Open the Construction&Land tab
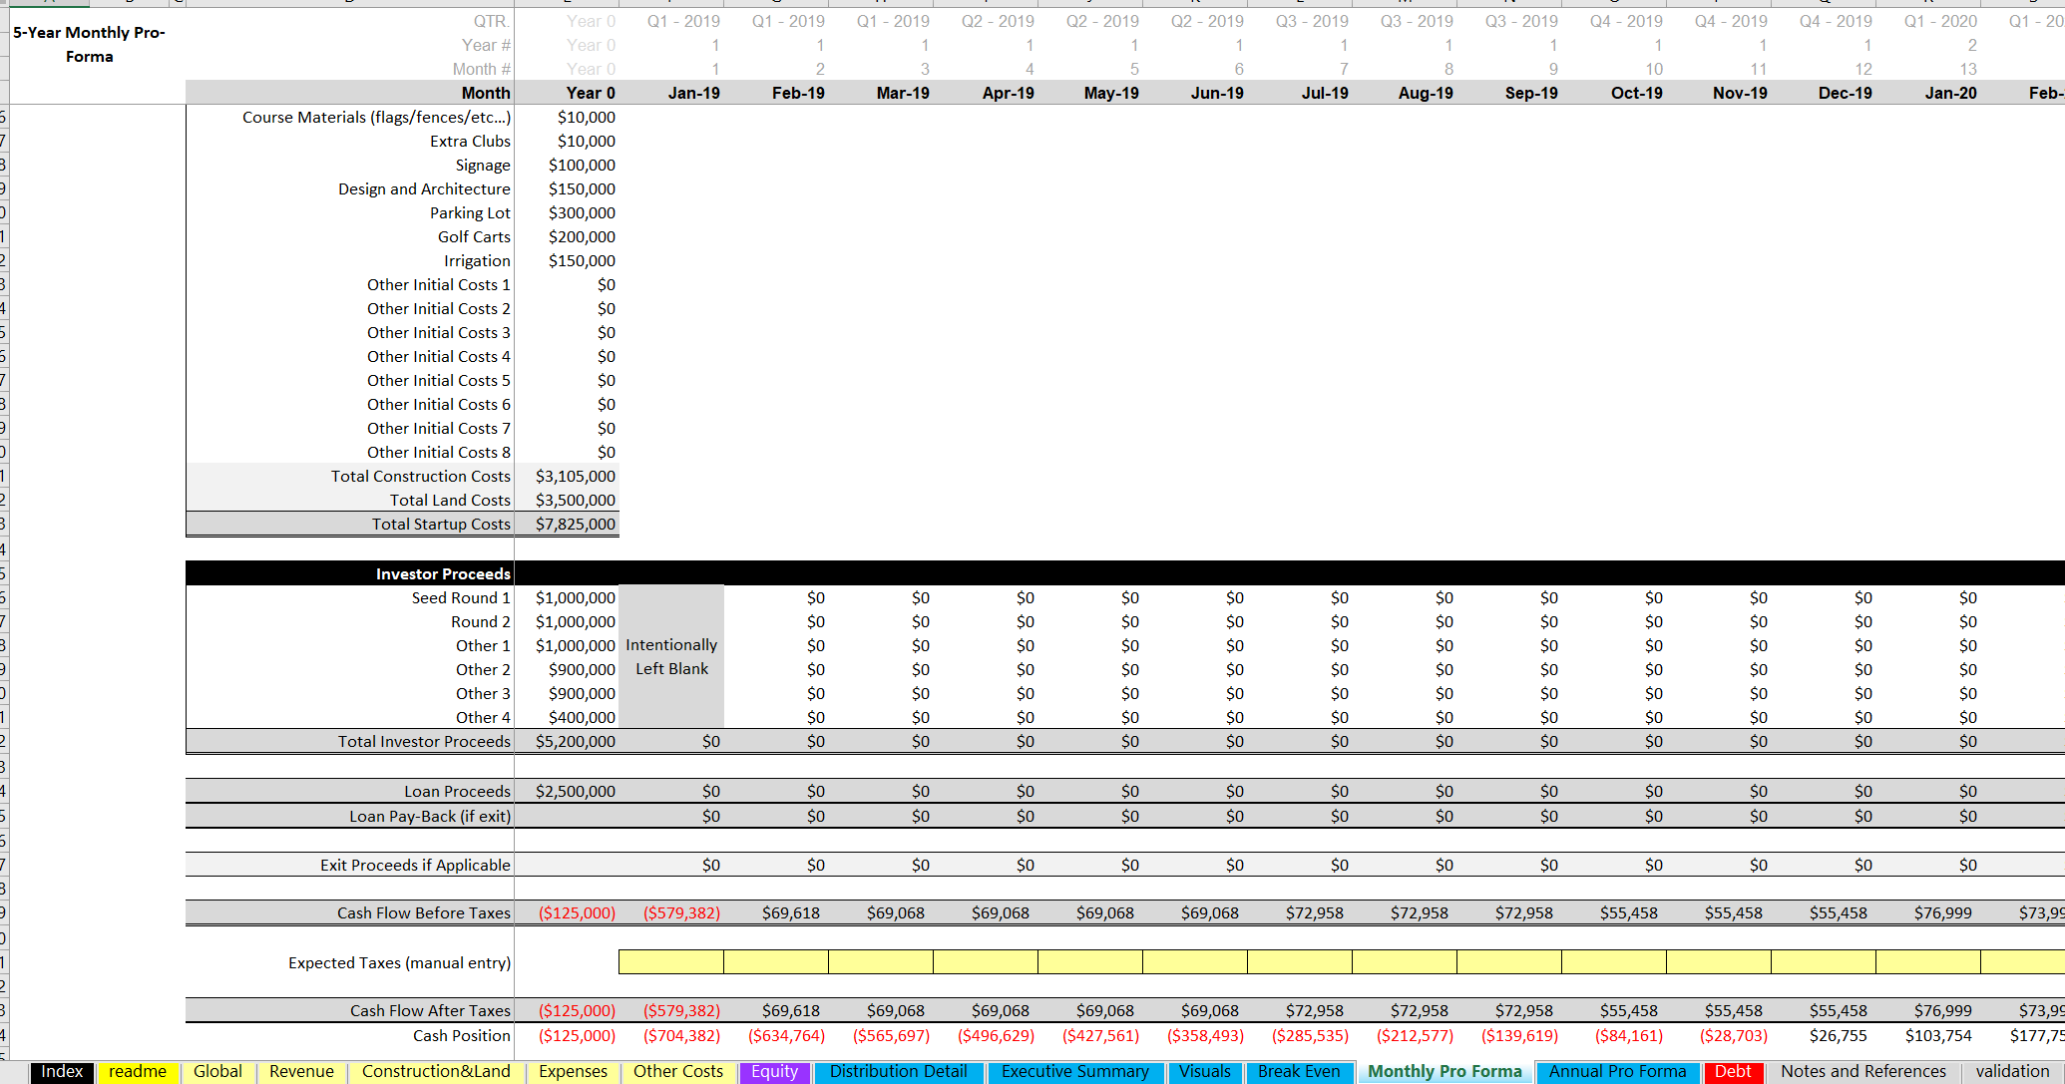2065x1084 pixels. pyautogui.click(x=435, y=1071)
